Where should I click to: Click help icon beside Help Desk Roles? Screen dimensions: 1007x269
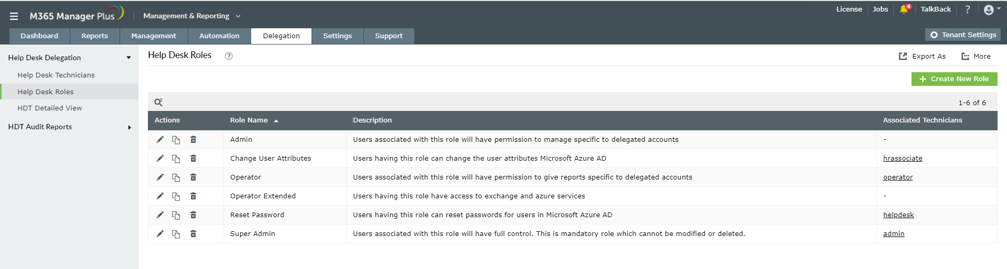229,56
